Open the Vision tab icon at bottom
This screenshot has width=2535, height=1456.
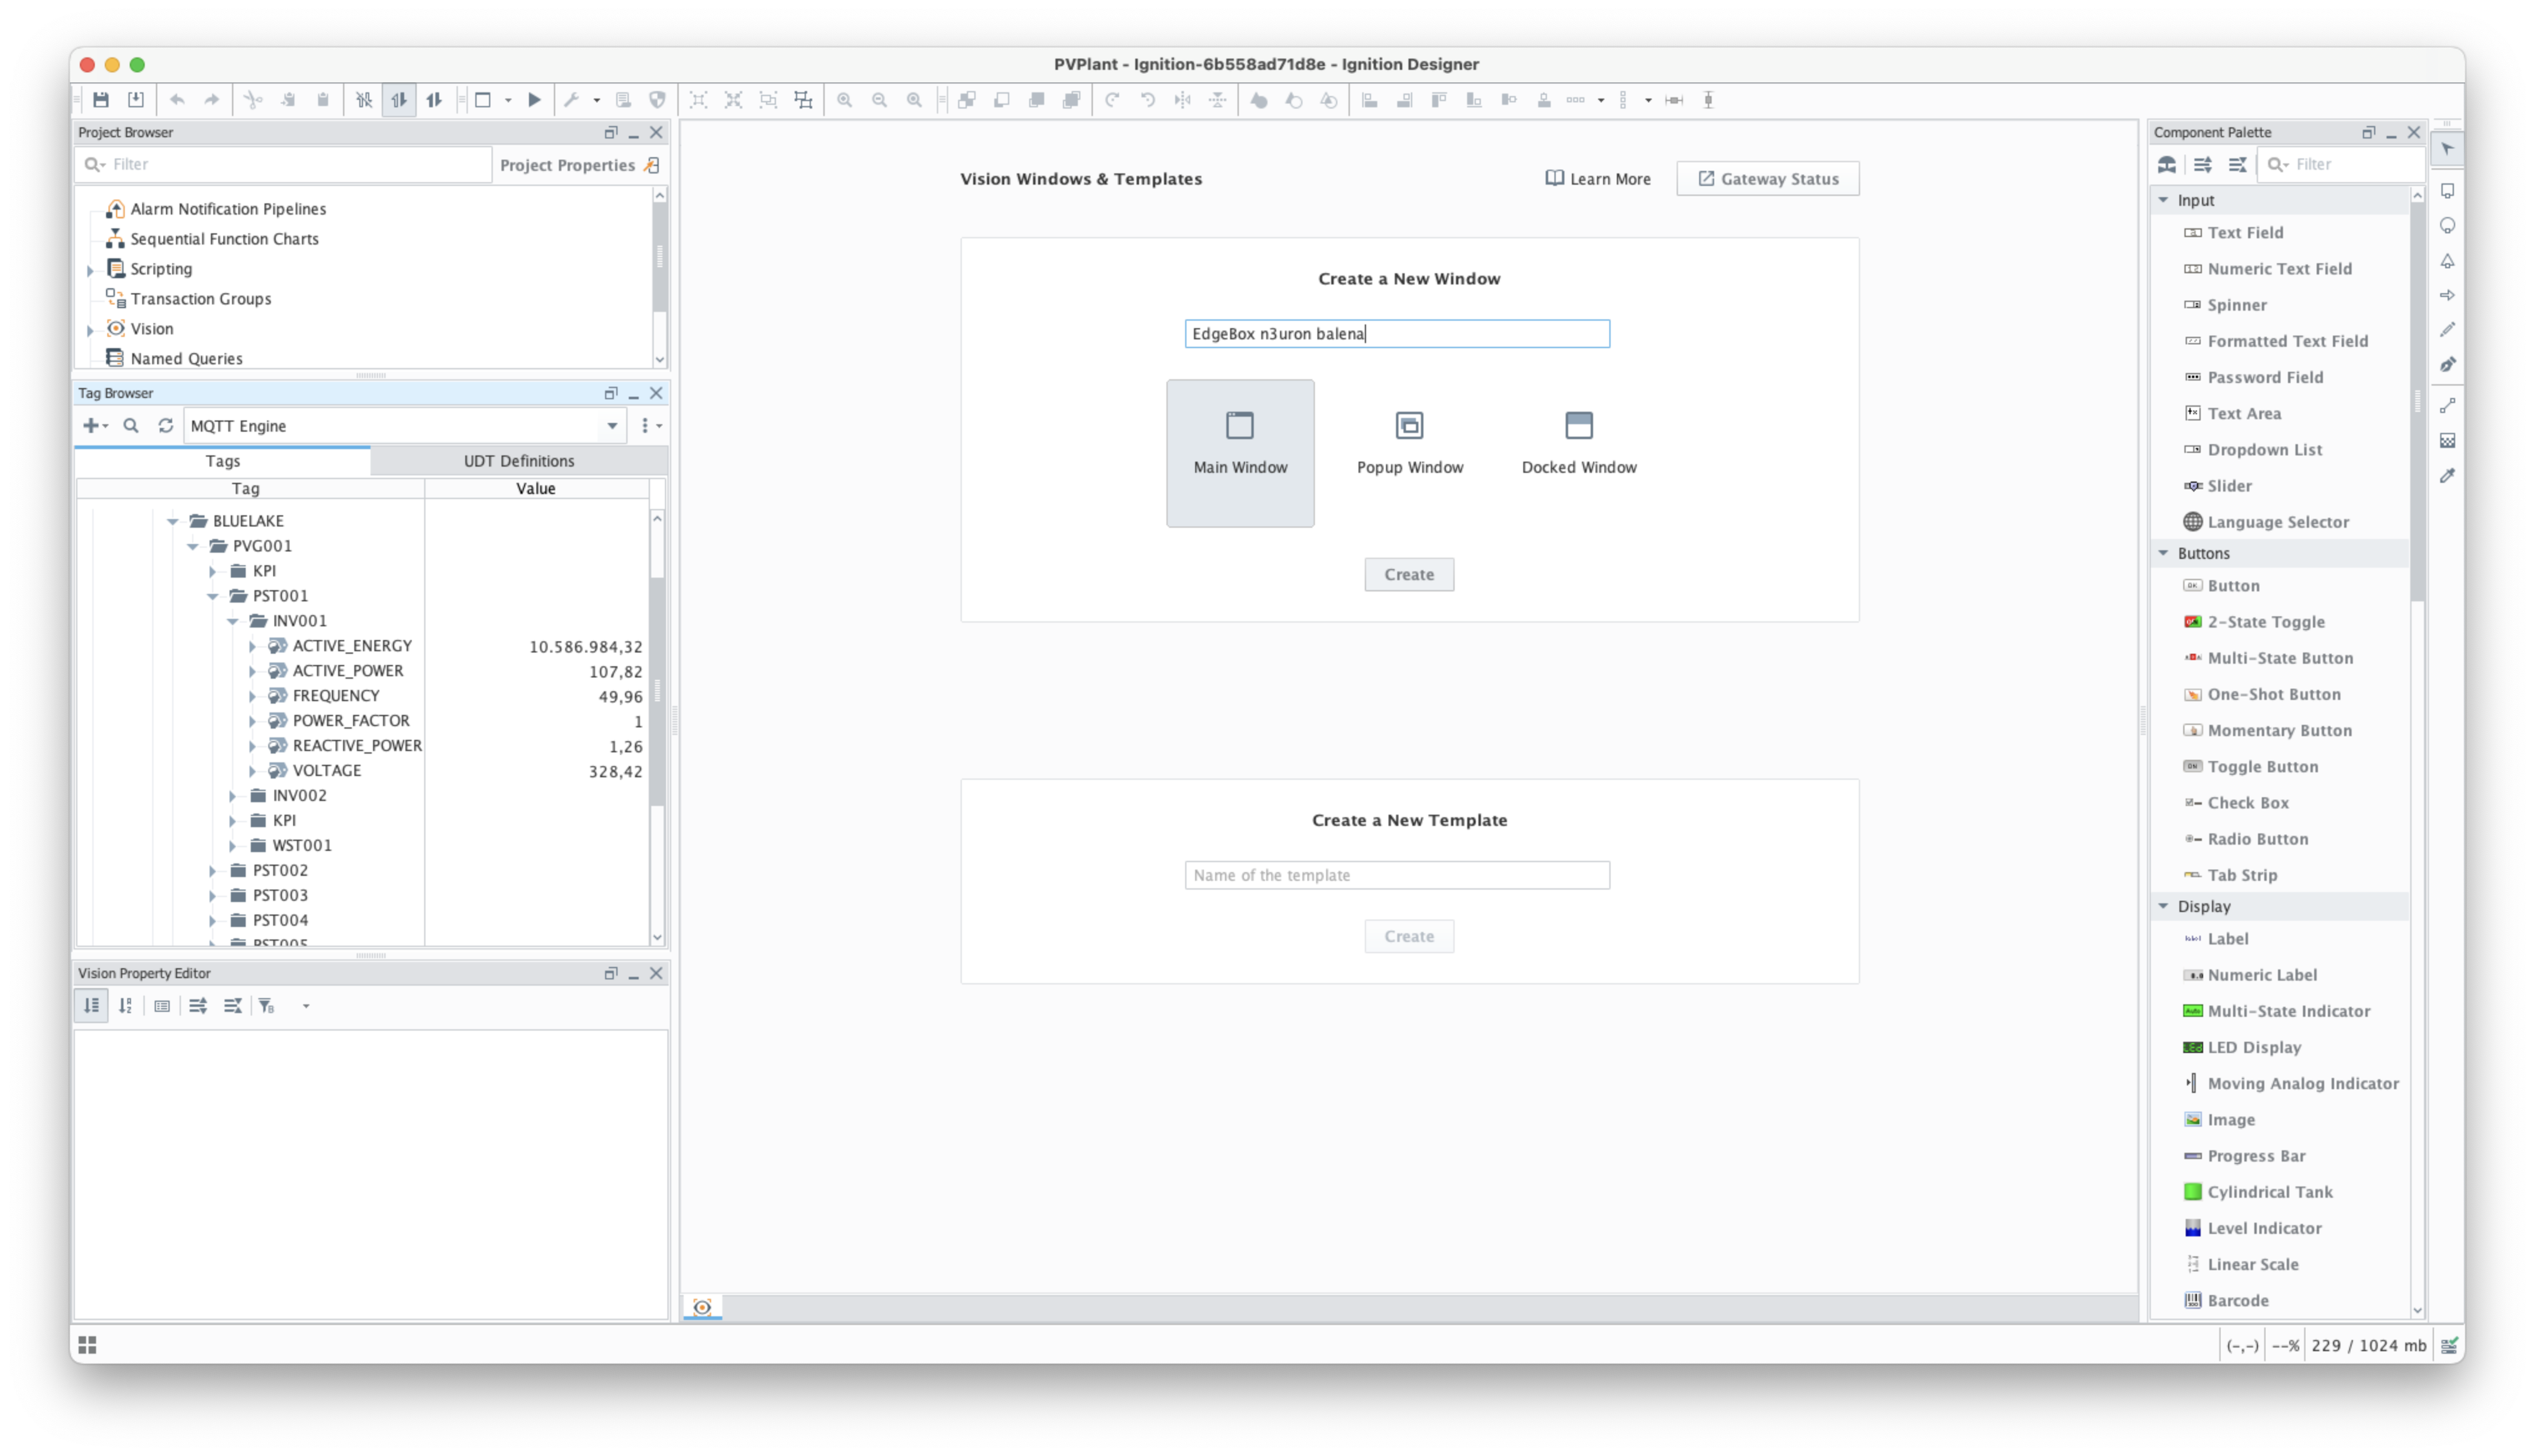pos(702,1307)
